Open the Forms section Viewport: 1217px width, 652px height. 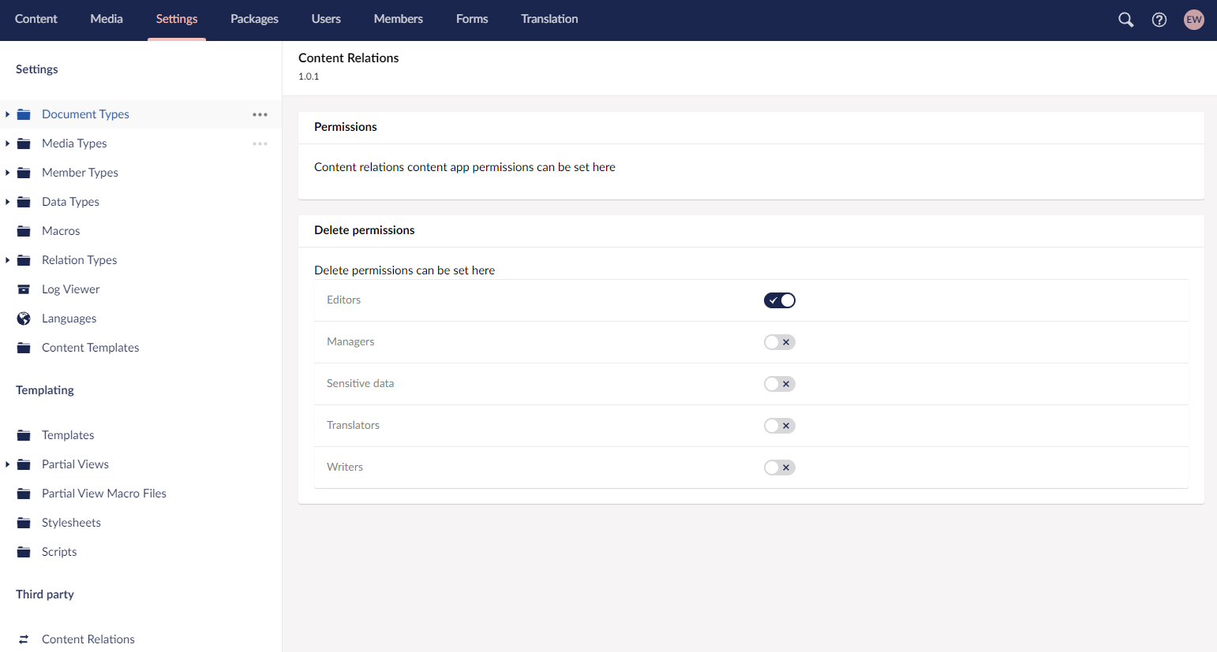tap(472, 19)
